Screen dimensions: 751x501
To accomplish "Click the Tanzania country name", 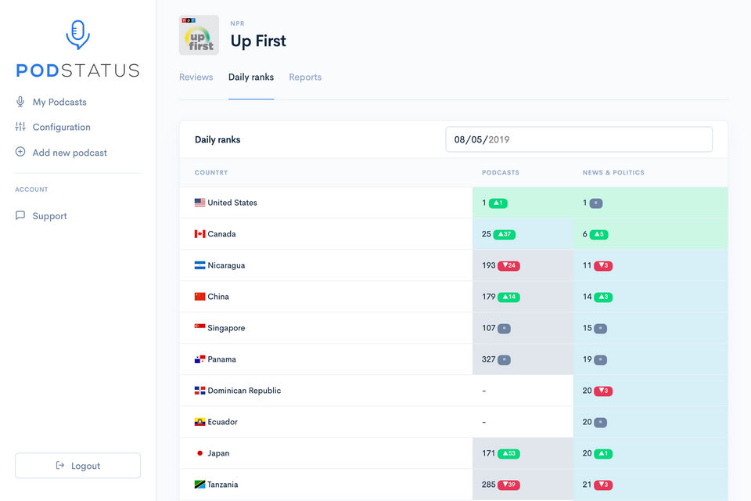I will coord(223,485).
